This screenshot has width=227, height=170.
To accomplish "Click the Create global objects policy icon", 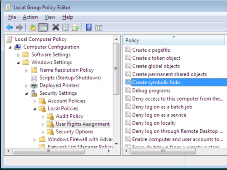I will coord(128,66).
